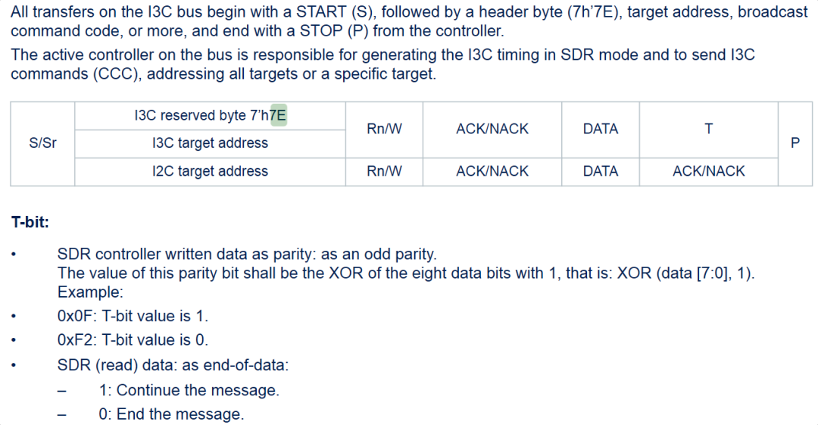This screenshot has width=818, height=425.
Task: Click the 'SDR (read) data: as end-of-data:' line
Action: 173,365
